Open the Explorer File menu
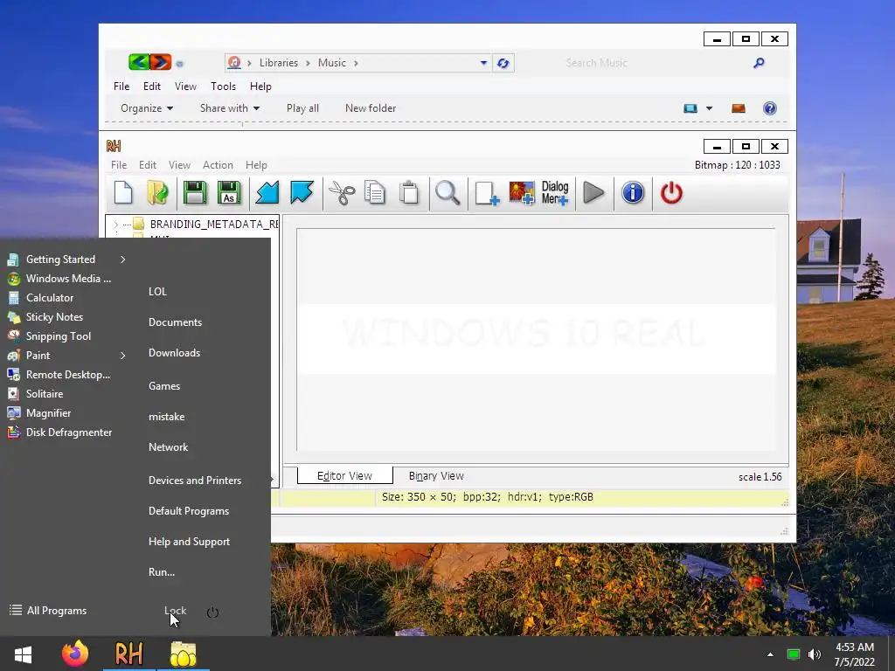This screenshot has height=671, width=895. (x=121, y=86)
